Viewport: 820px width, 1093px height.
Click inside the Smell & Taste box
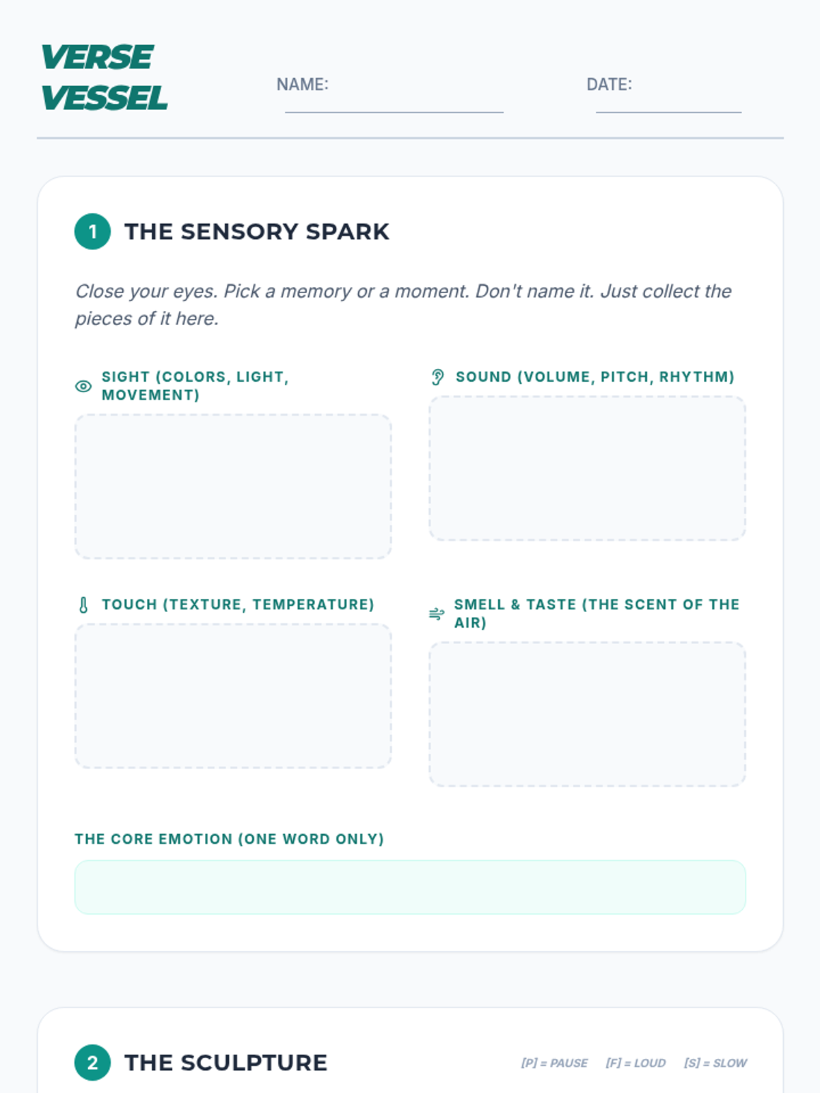[x=587, y=714]
